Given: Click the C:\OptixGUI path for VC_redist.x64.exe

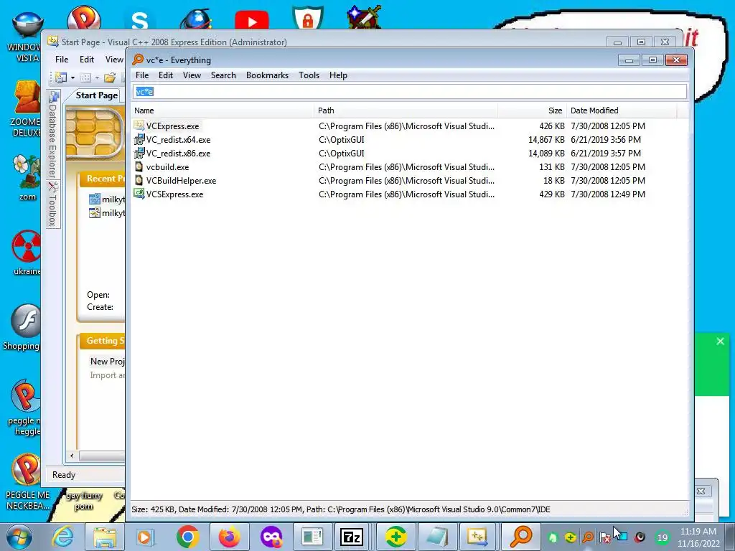Looking at the screenshot, I should pyautogui.click(x=341, y=140).
